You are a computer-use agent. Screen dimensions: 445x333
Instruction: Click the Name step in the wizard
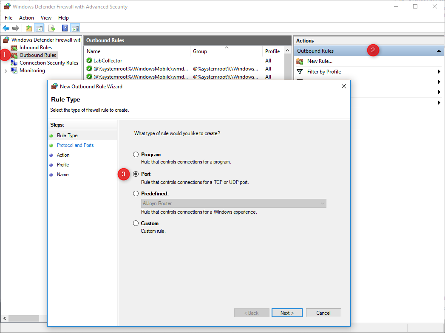pyautogui.click(x=63, y=175)
